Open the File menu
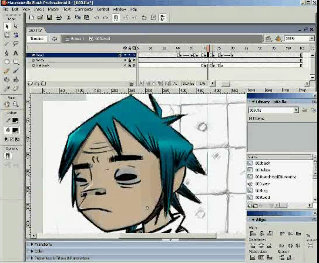 [x=5, y=9]
